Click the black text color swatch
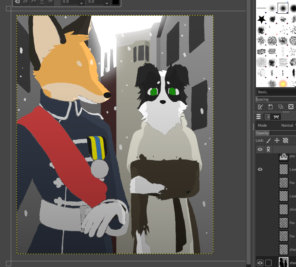 coord(116,2)
